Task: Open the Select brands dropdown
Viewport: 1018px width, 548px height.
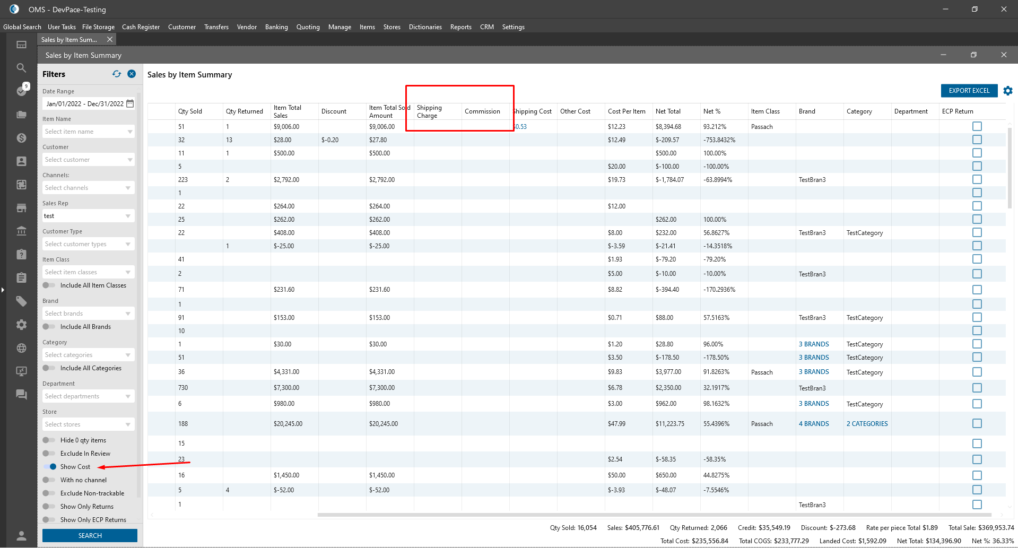Action: (88, 314)
